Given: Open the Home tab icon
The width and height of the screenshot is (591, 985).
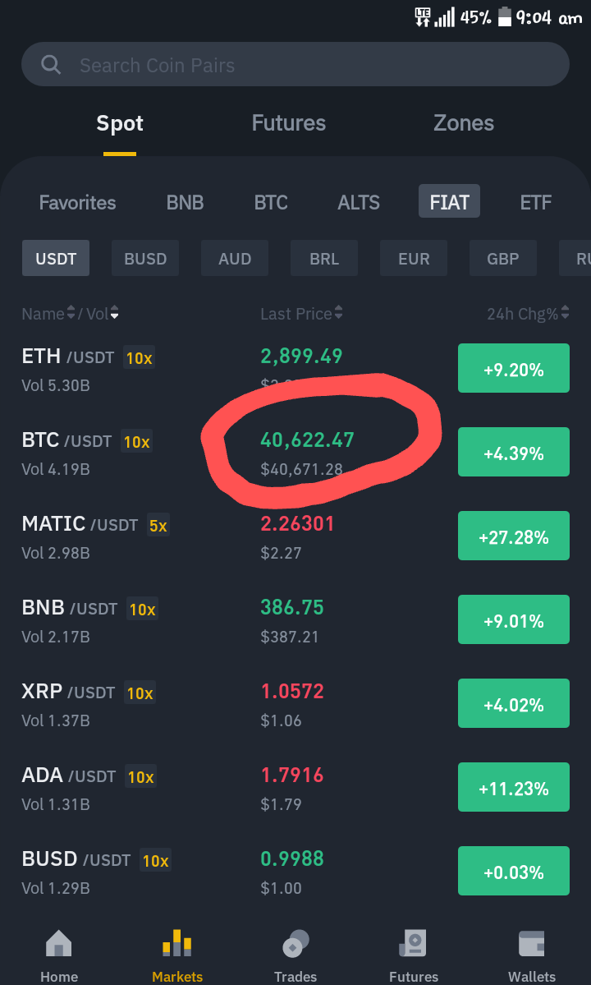Looking at the screenshot, I should coord(59,942).
